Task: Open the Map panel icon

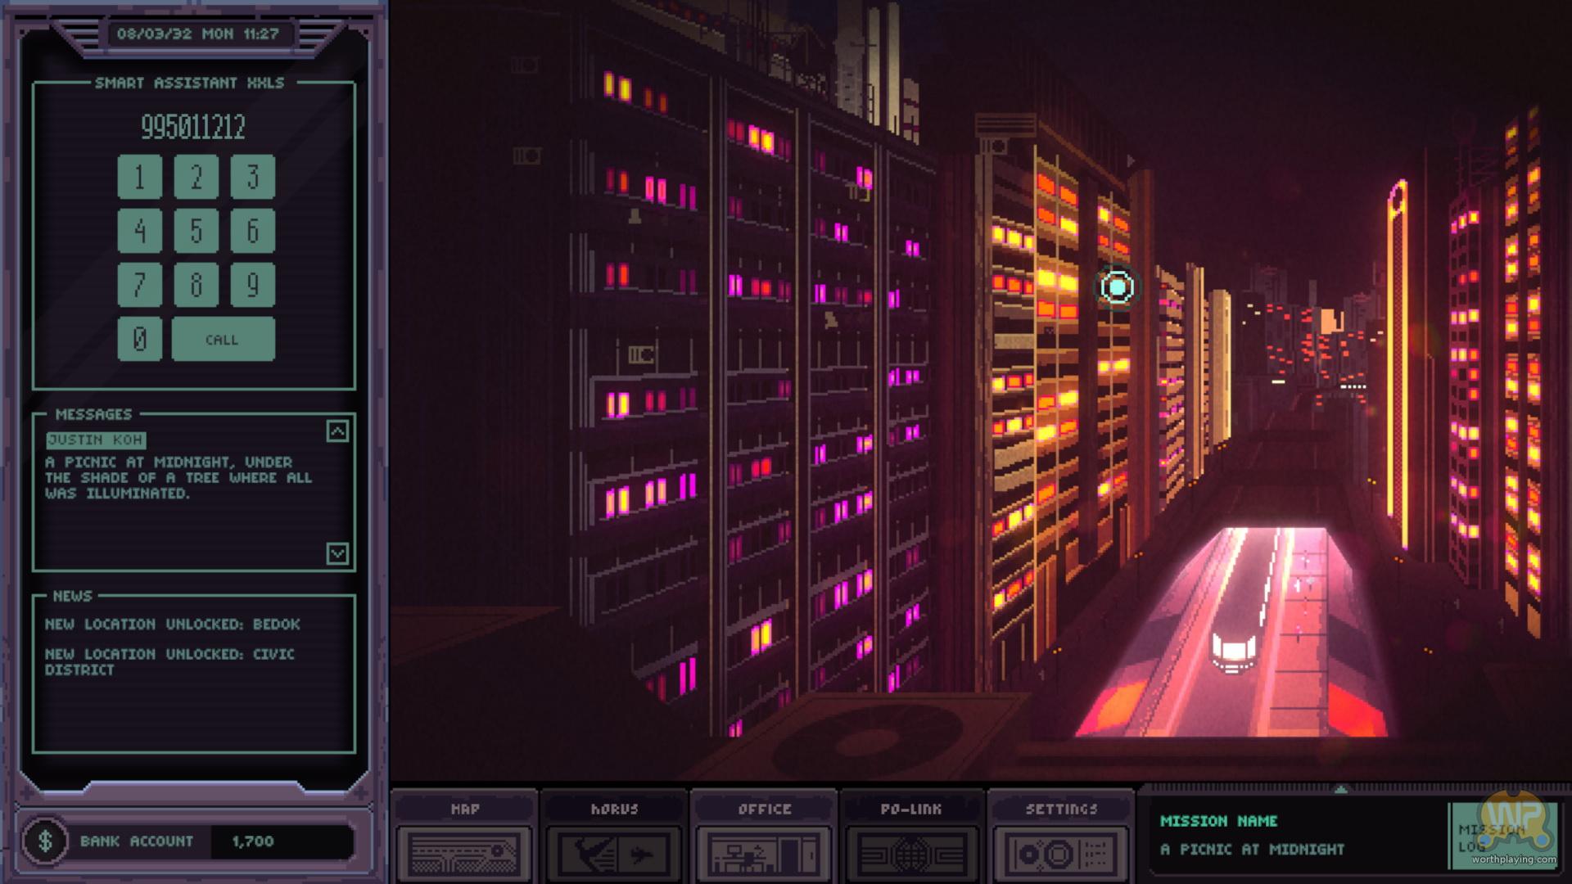Action: pos(464,853)
